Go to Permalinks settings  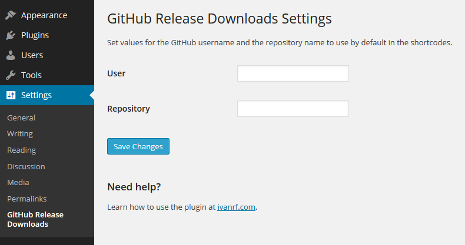[27, 199]
